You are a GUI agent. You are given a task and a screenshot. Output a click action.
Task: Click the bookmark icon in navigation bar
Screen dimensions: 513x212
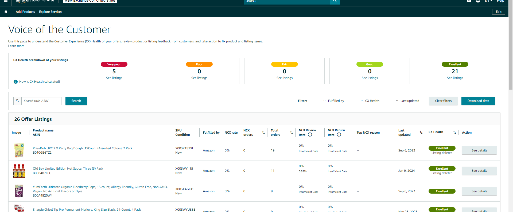pyautogui.click(x=6, y=12)
